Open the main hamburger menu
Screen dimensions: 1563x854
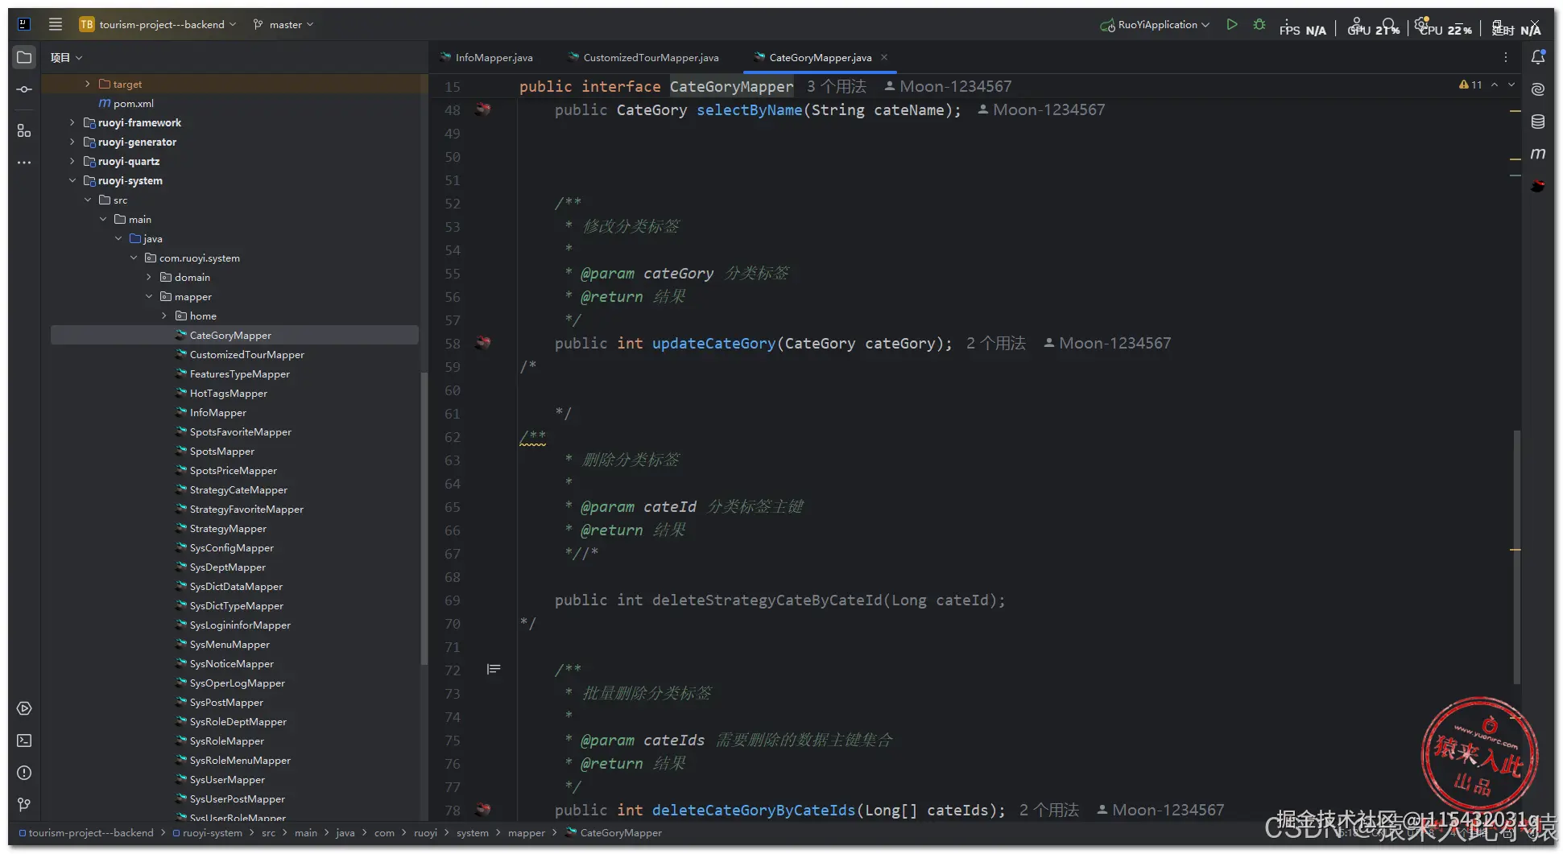[x=56, y=24]
